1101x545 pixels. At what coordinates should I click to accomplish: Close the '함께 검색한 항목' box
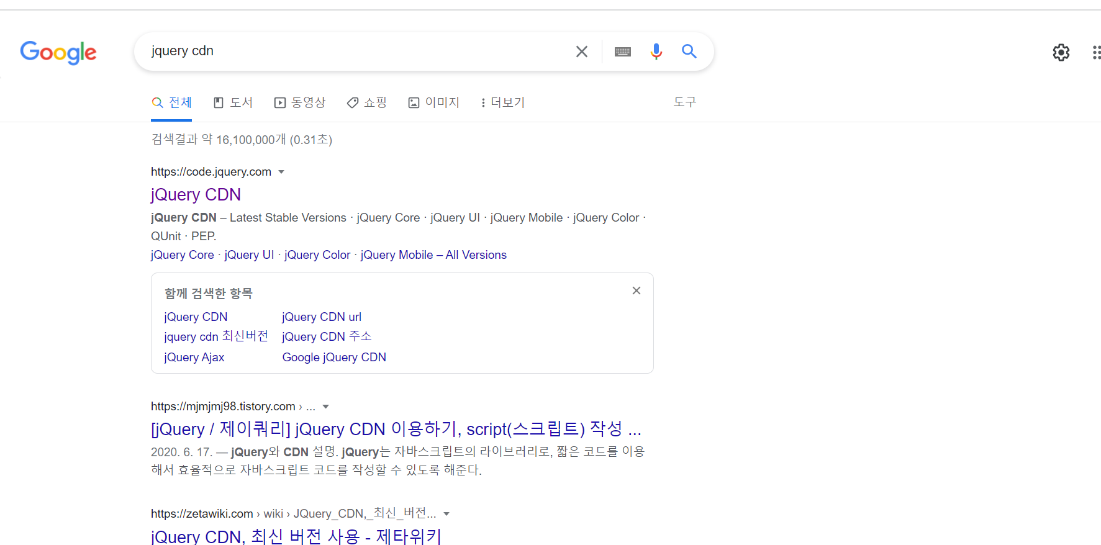coord(637,291)
